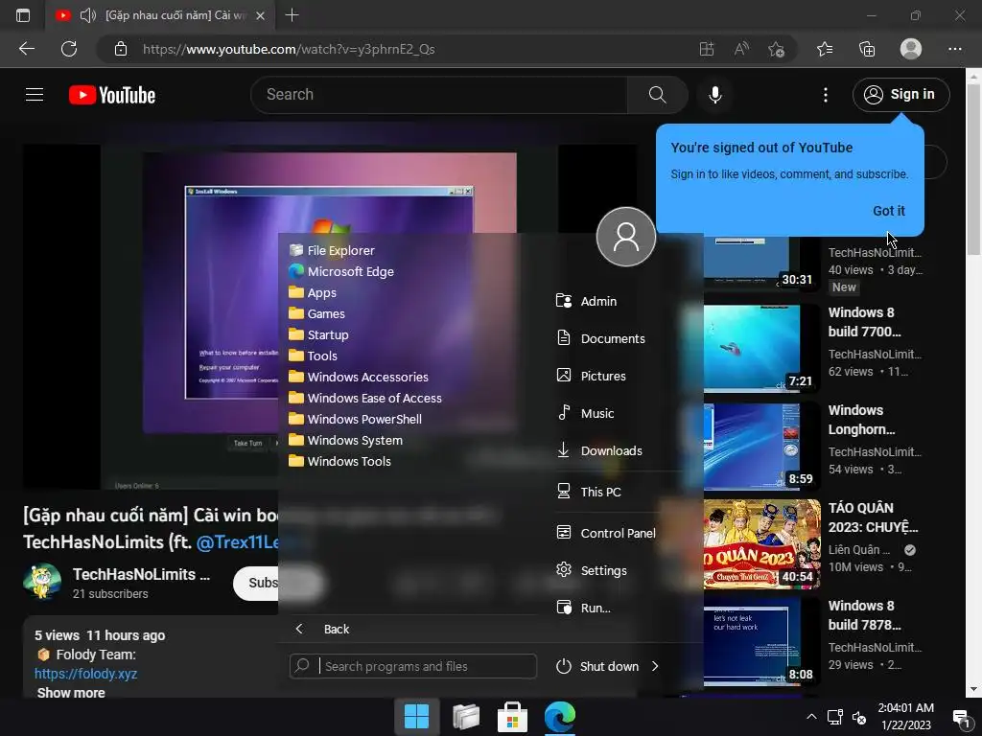Click the Shut down button
982x736 pixels.
[597, 666]
